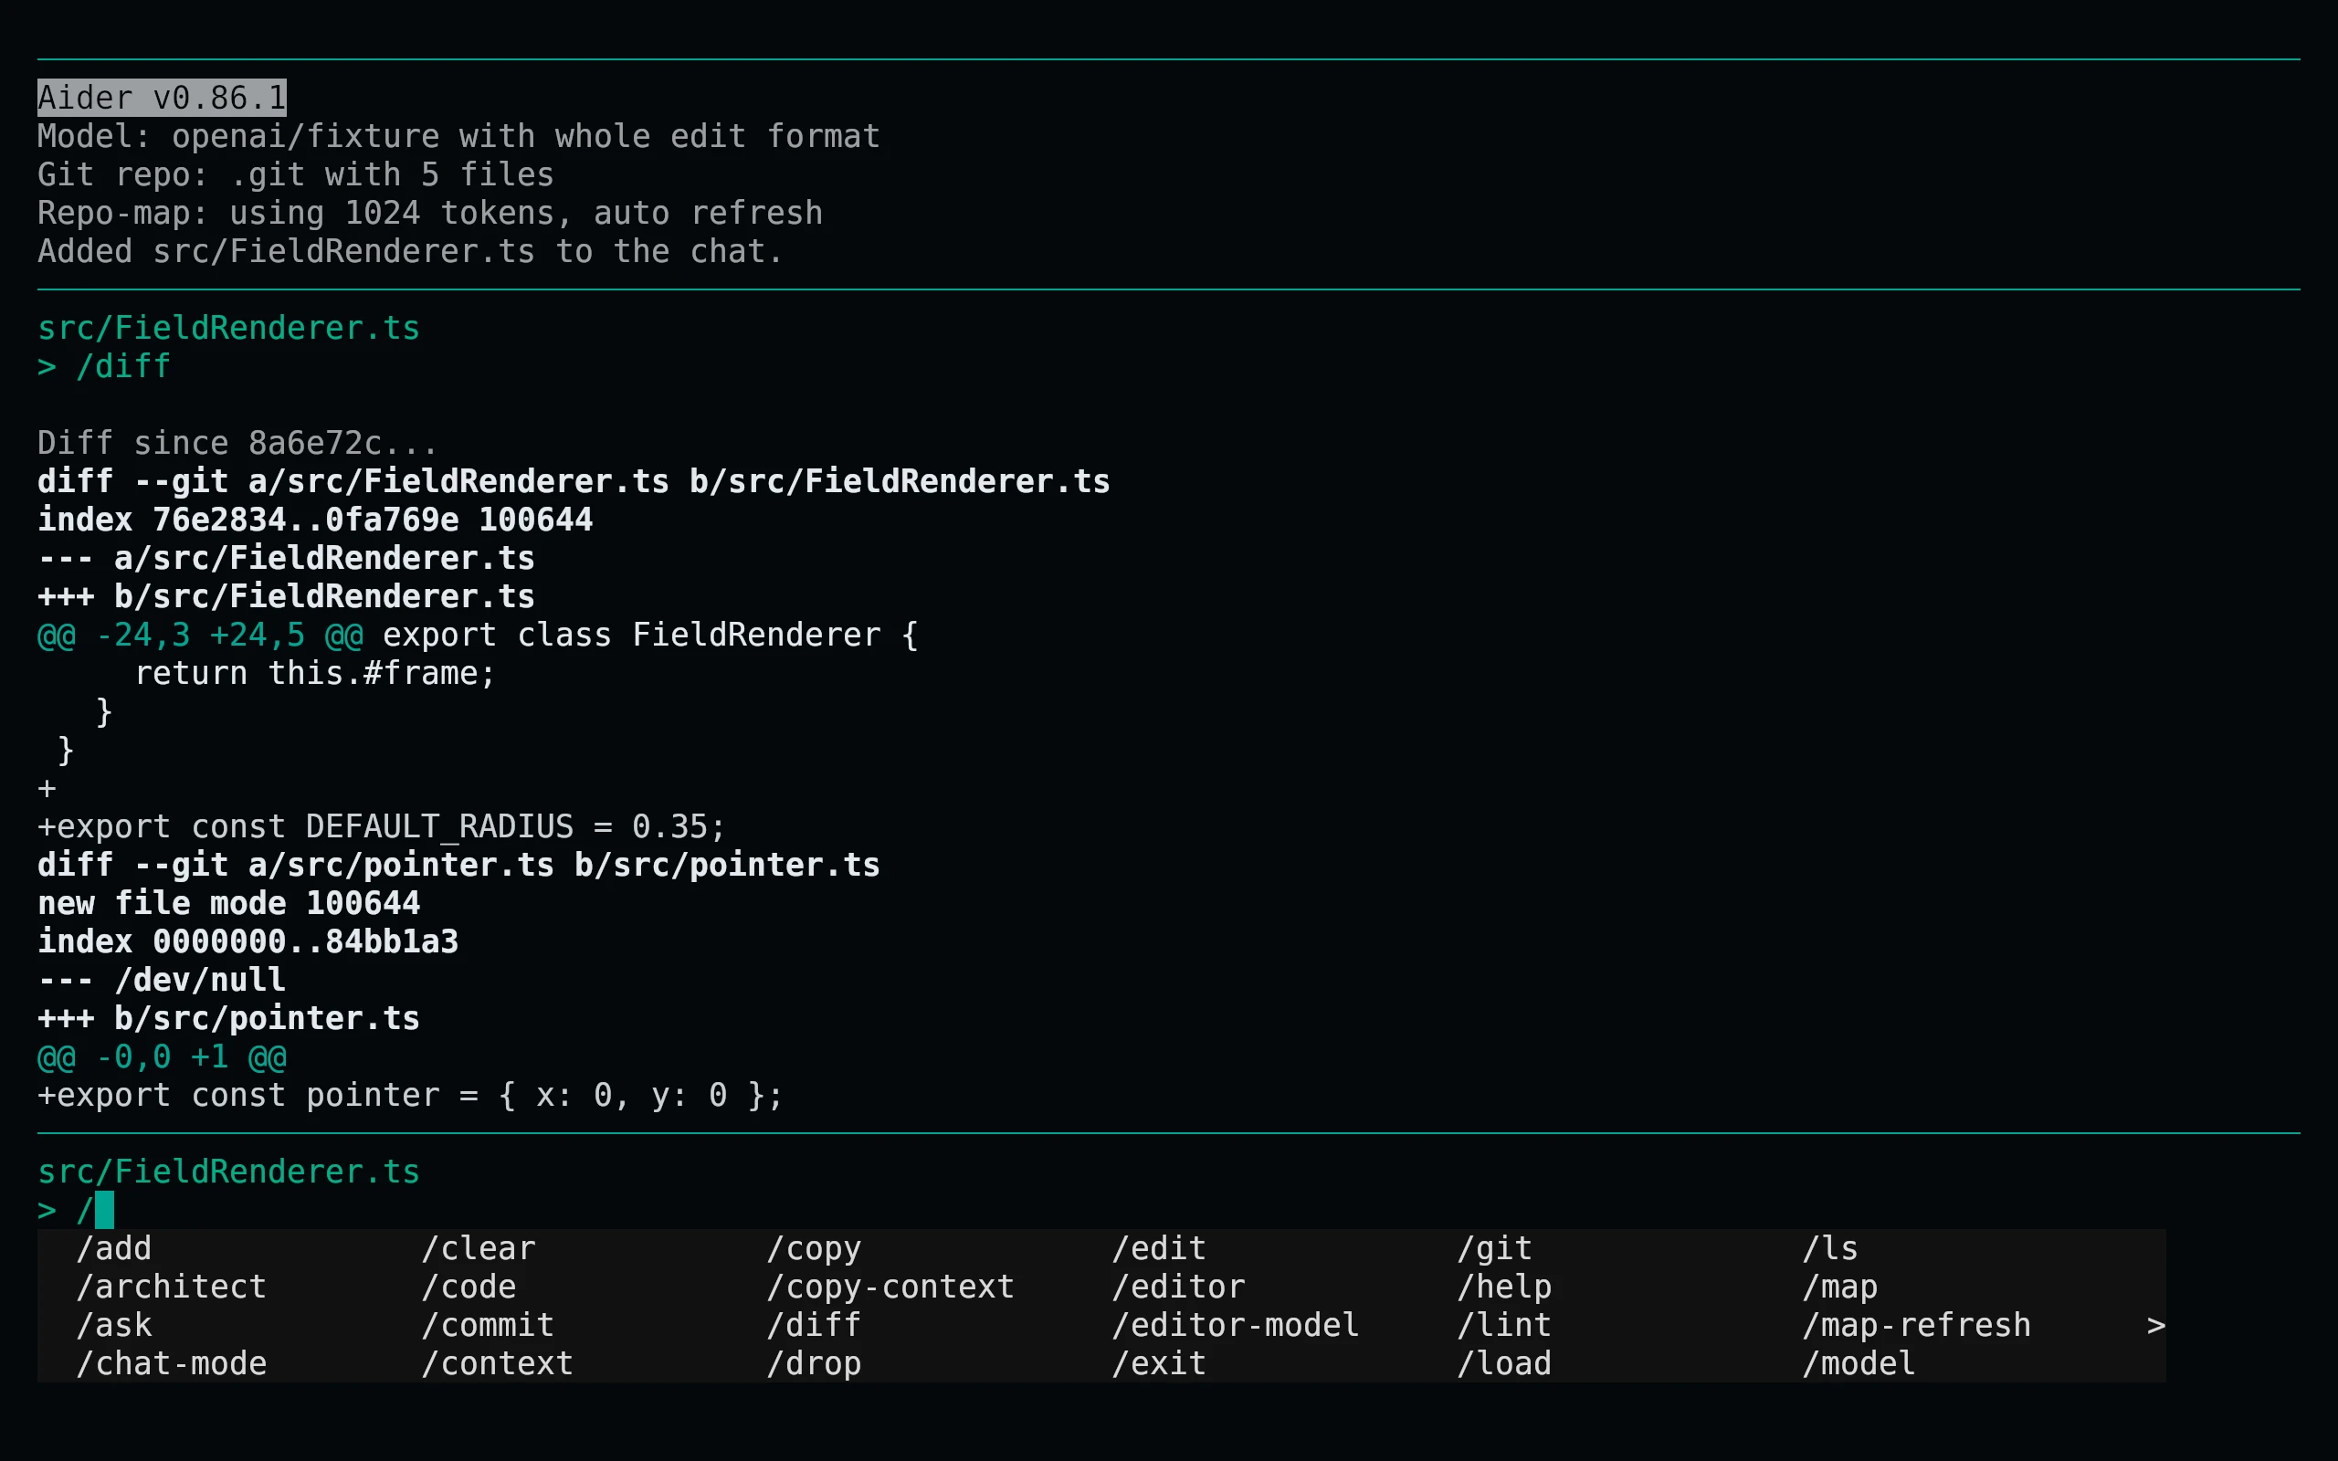Click the prompt input after the slash

pyautogui.click(x=104, y=1210)
